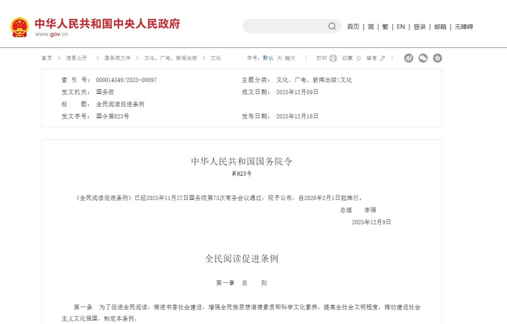Click the national emblem logo
Viewport: 507px width, 324px height.
point(20,25)
